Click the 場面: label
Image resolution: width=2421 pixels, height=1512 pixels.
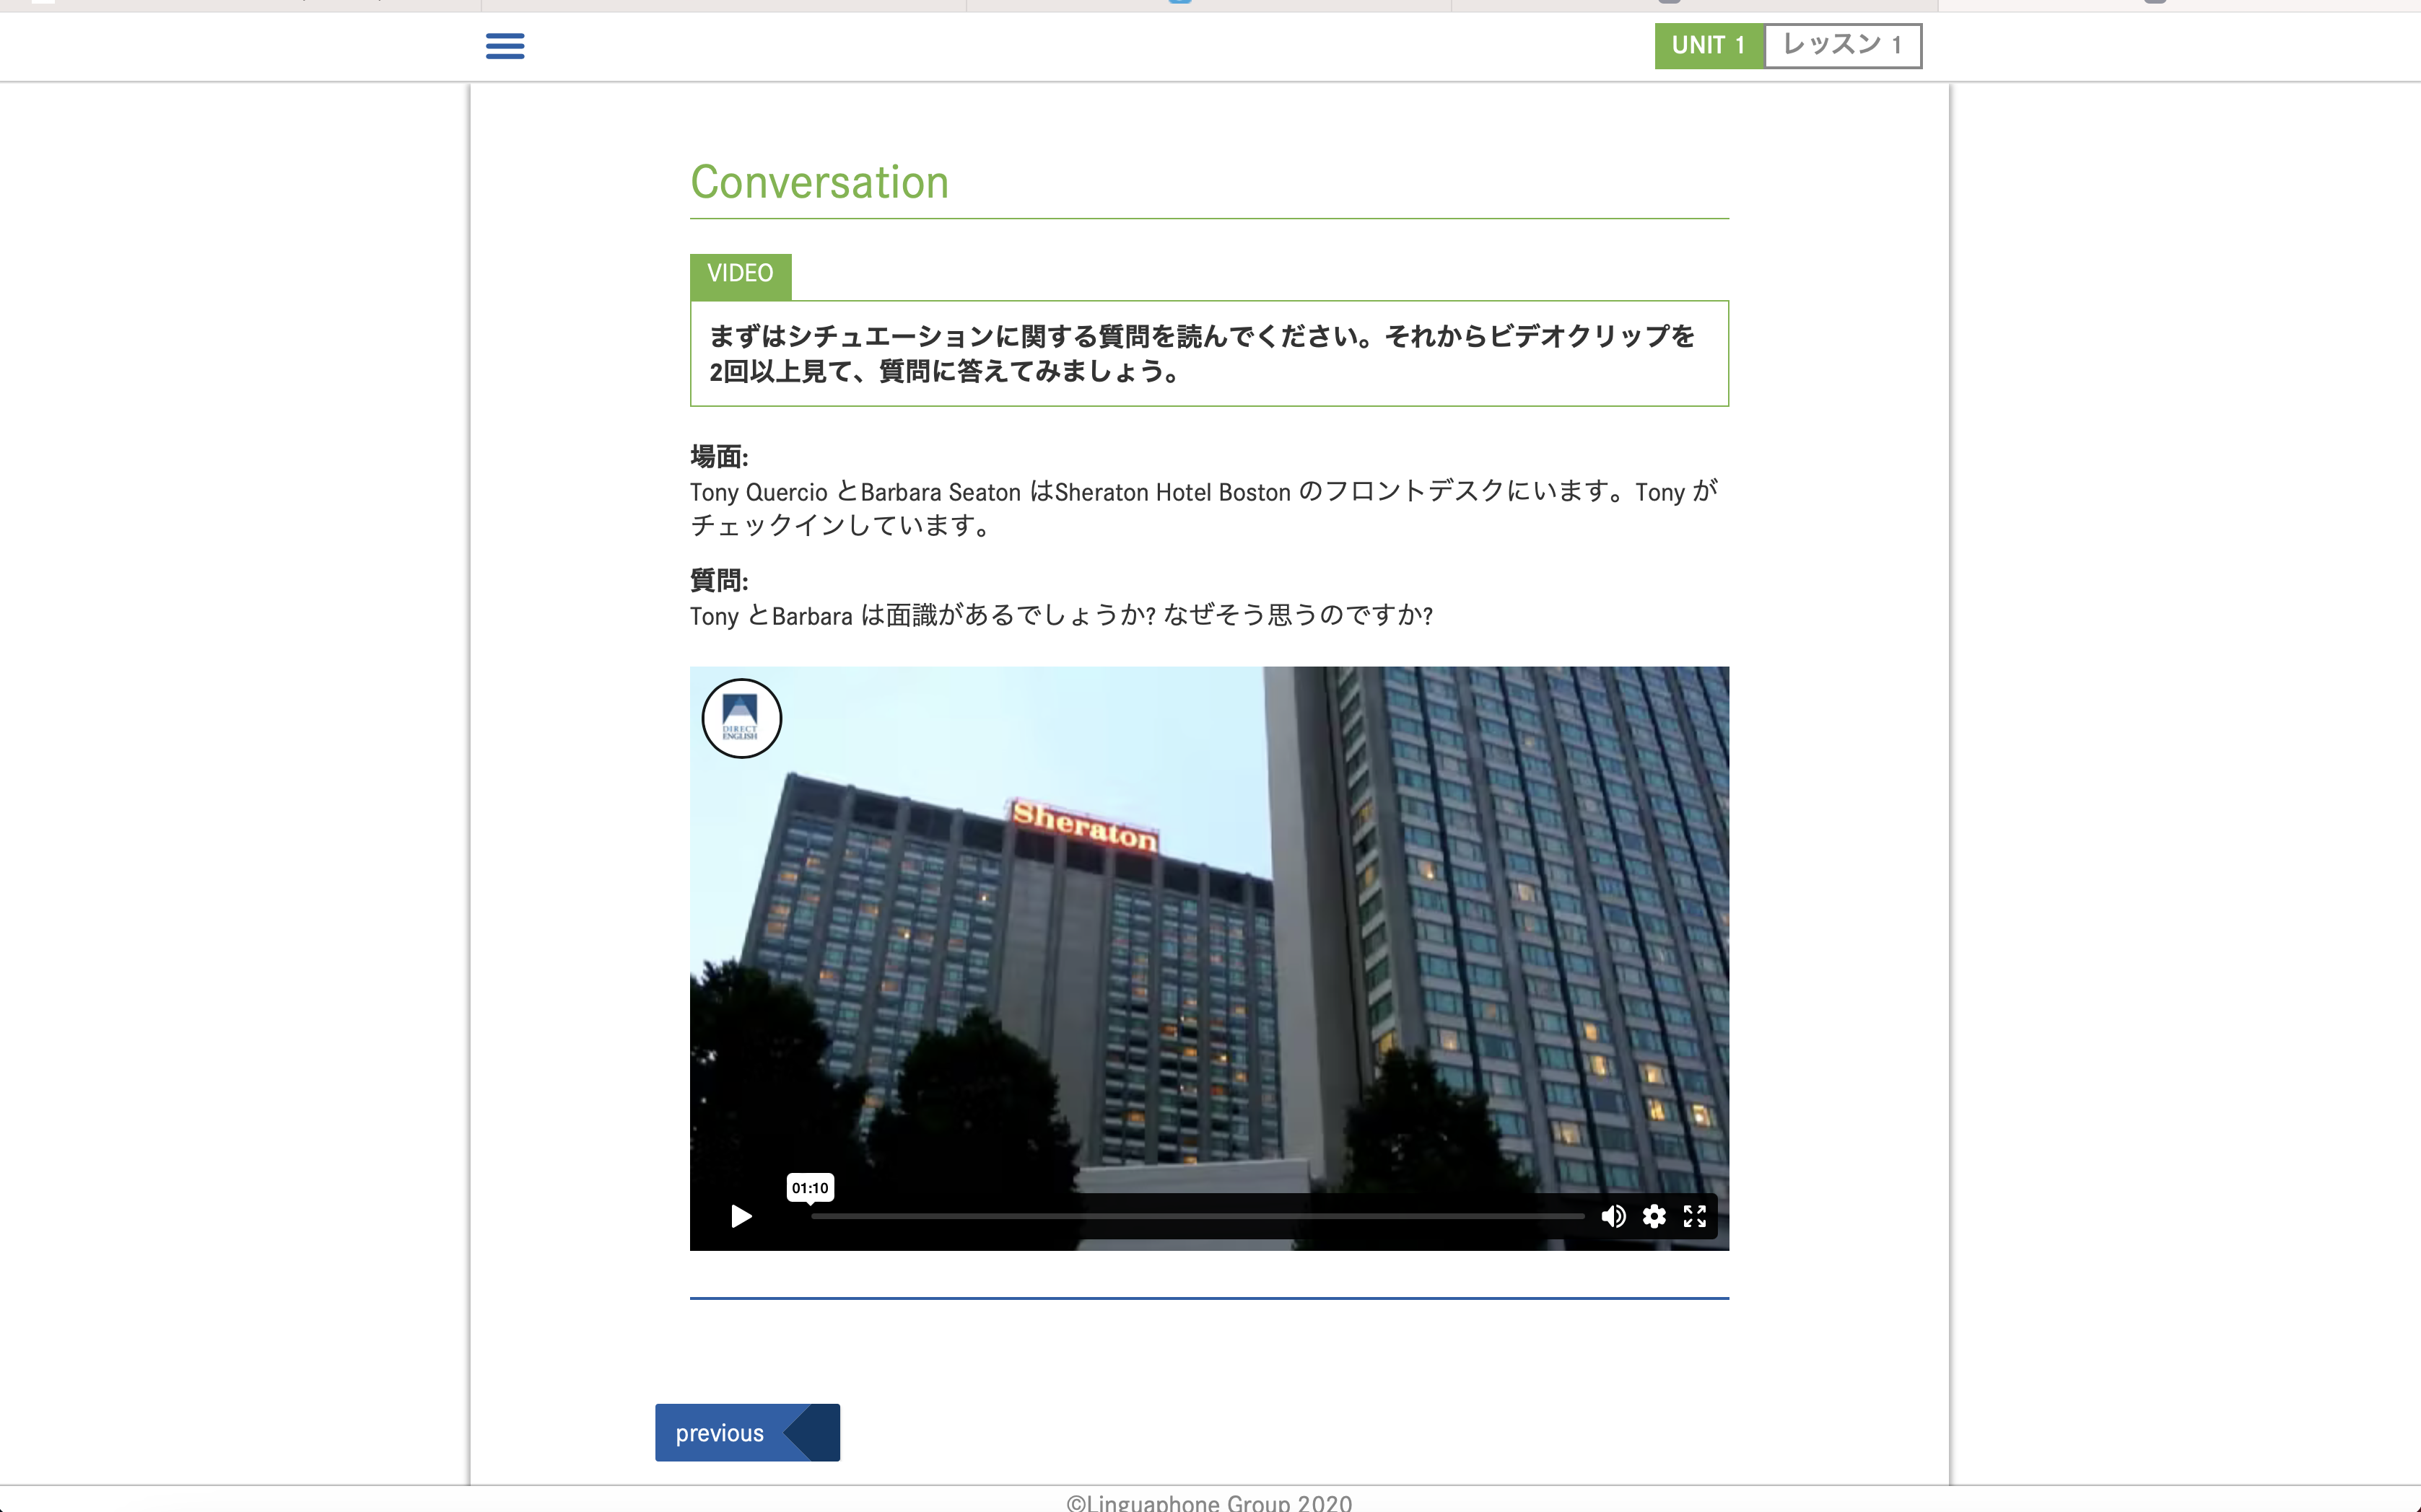tap(719, 457)
